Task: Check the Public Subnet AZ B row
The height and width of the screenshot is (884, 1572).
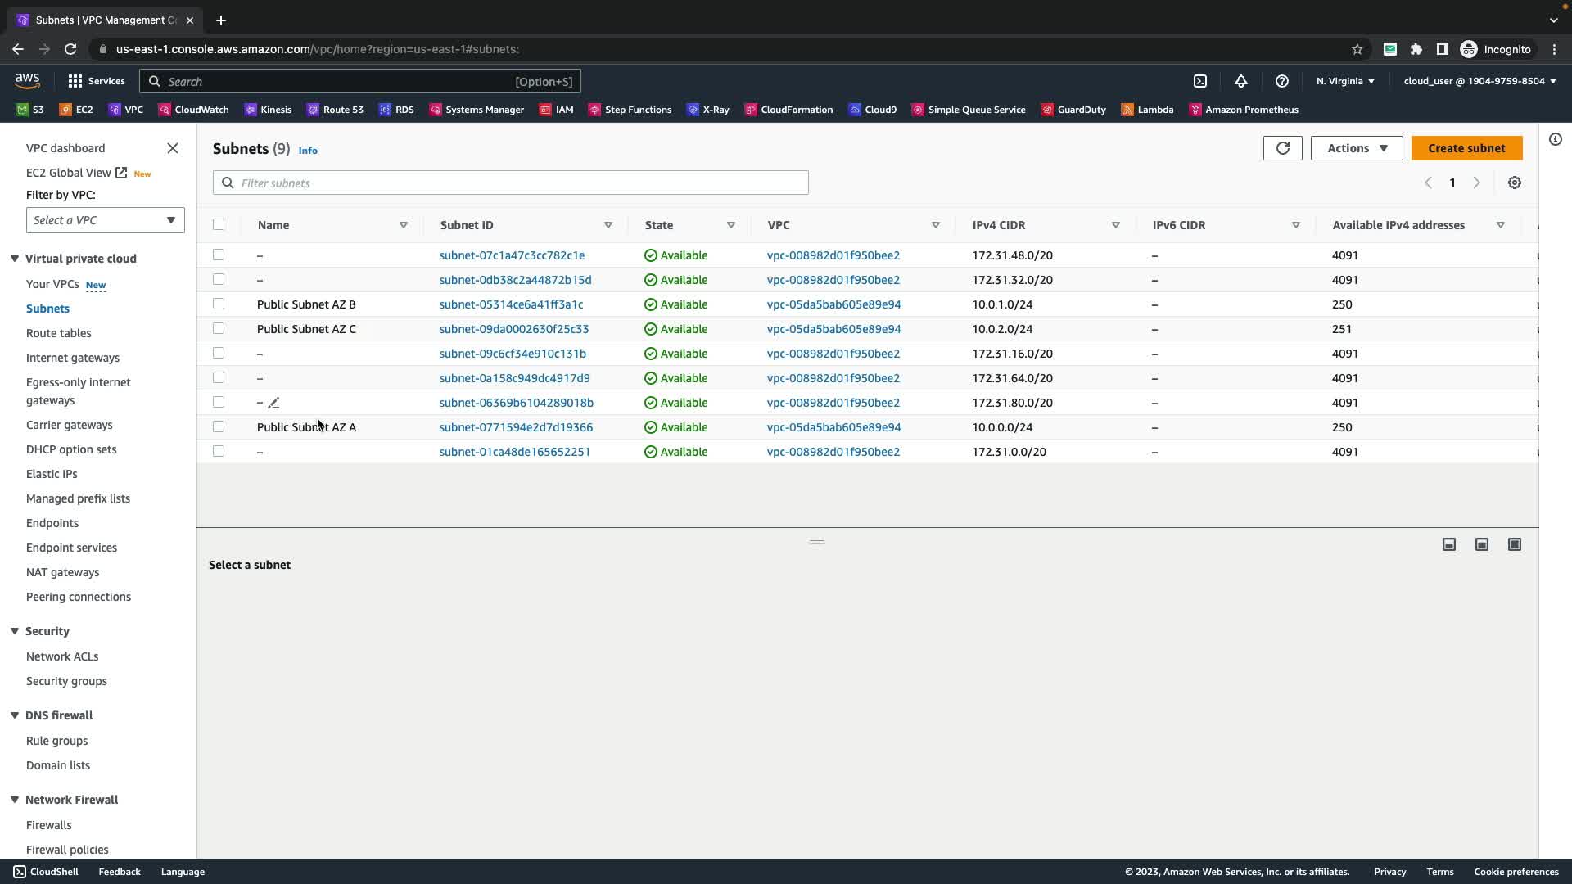Action: coord(219,304)
